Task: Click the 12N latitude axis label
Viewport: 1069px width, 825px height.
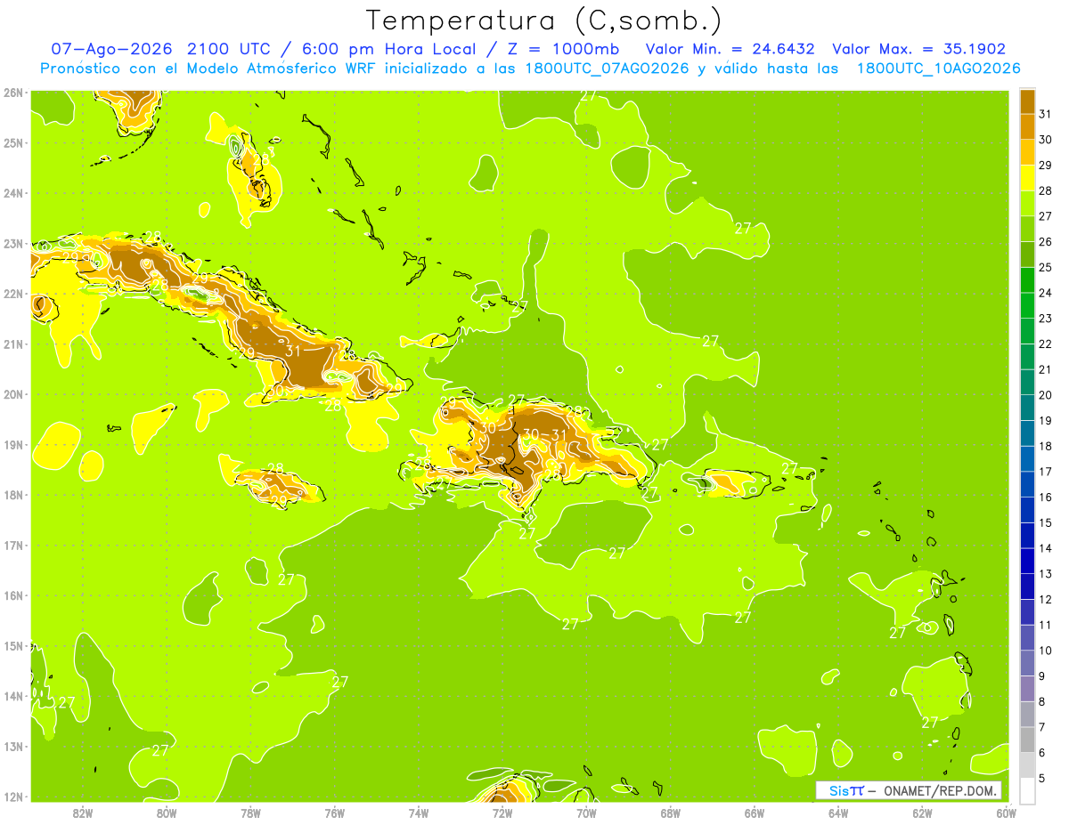Action: pos(12,797)
